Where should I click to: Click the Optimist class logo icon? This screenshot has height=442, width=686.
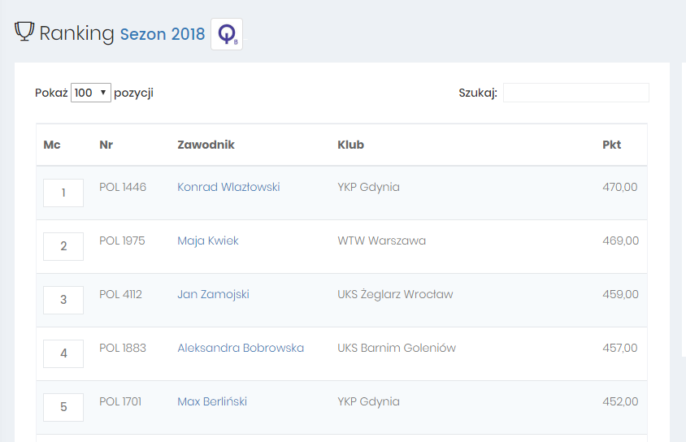tap(227, 34)
